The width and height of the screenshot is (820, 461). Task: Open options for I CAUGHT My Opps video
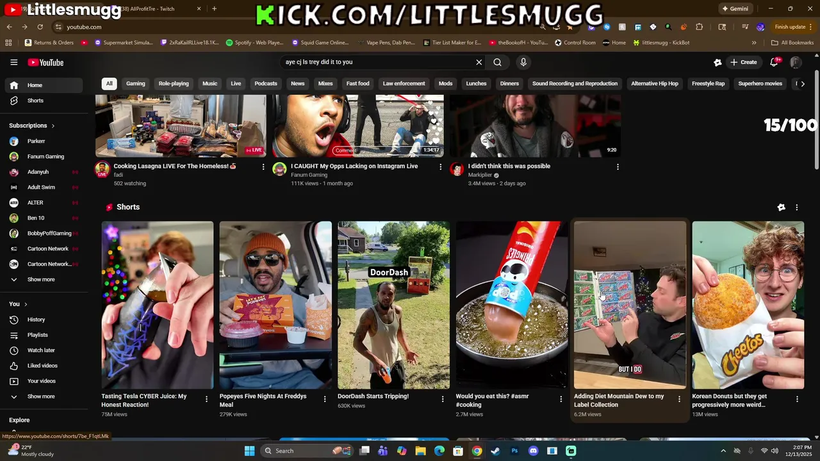point(440,166)
